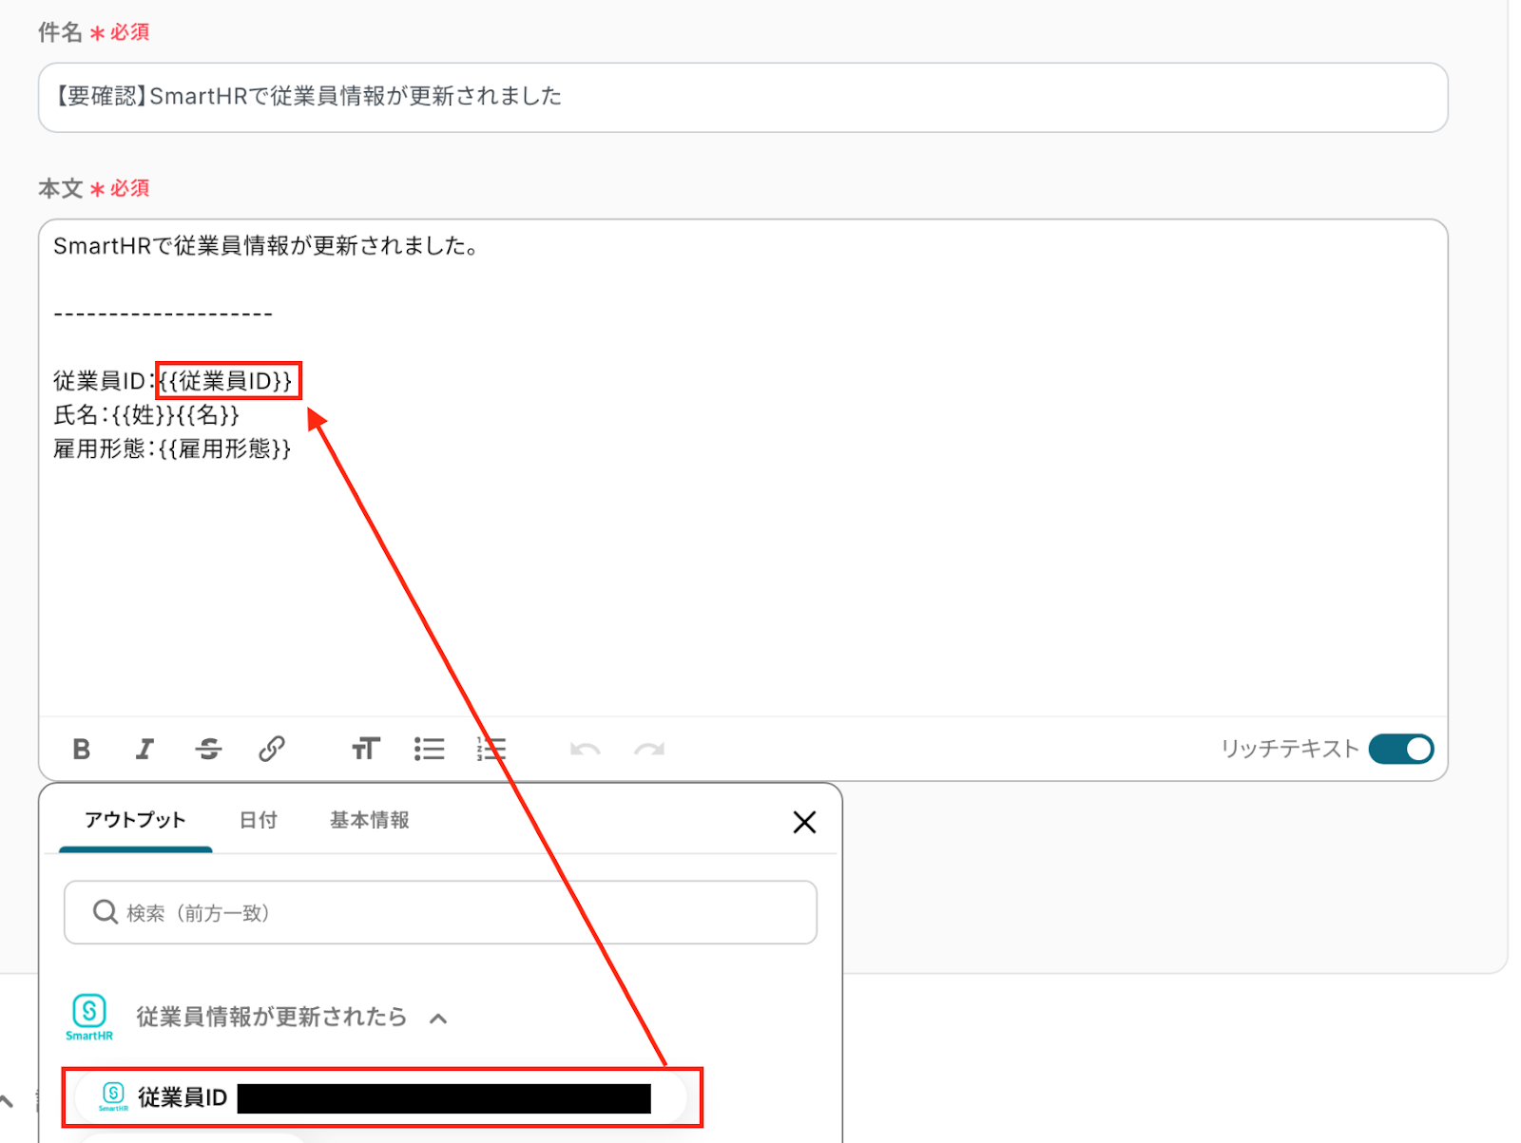The image size is (1521, 1143).
Task: Undo the last edit
Action: [585, 750]
